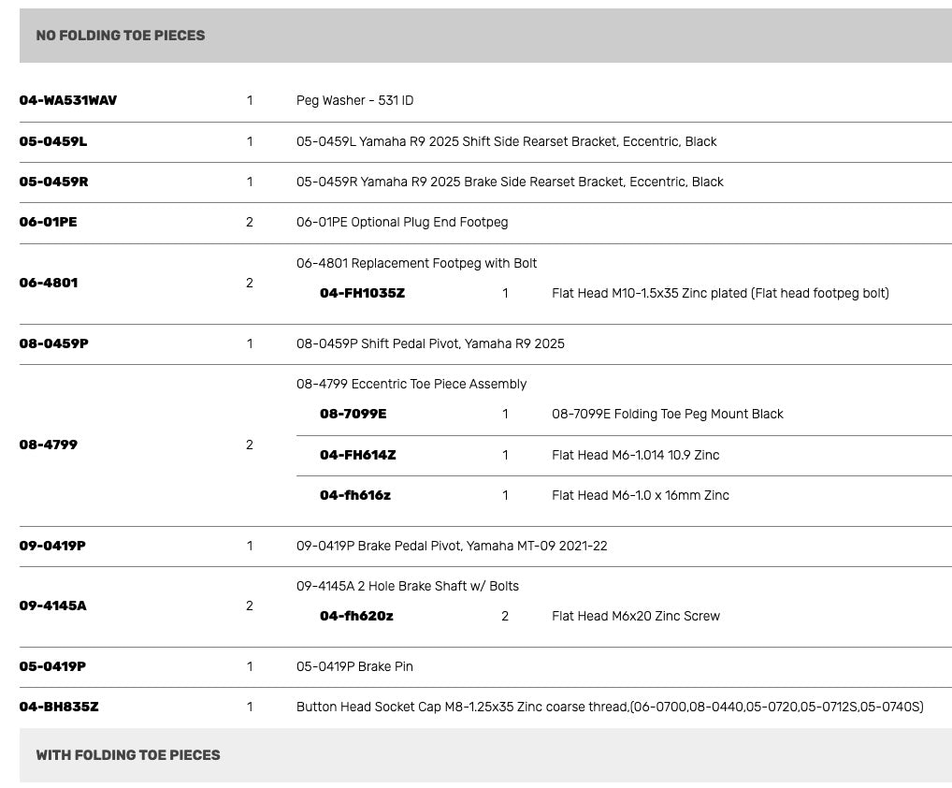This screenshot has width=952, height=788.
Task: Select part number 08-0459P
Action: 54,343
